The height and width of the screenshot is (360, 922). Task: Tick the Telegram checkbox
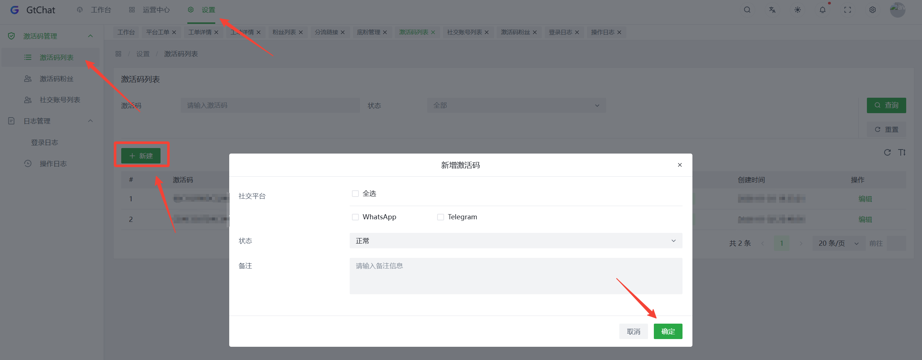(x=440, y=217)
